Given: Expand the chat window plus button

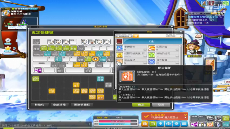Looking at the screenshot, I should (x=89, y=124).
